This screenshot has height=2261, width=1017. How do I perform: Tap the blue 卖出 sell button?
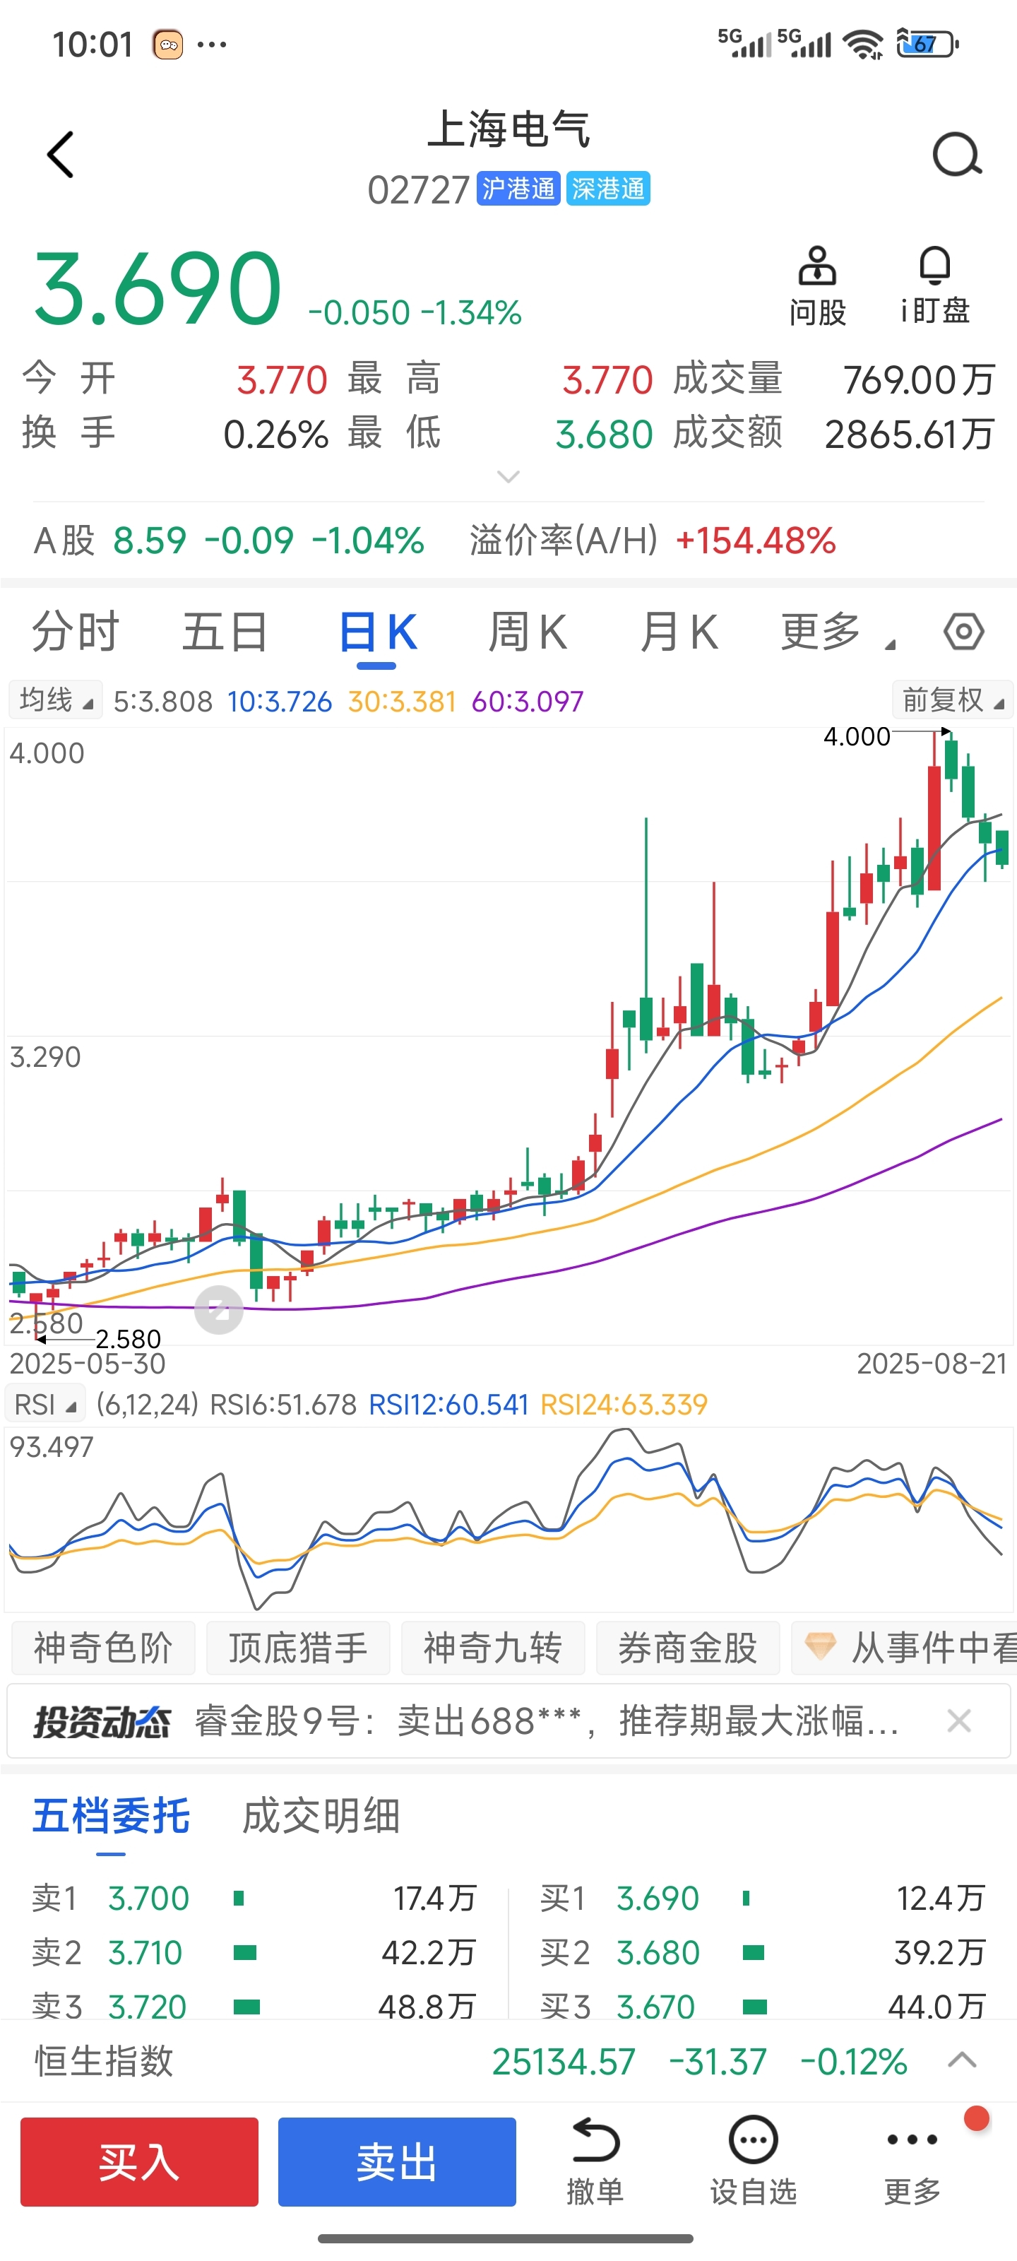tap(397, 2162)
